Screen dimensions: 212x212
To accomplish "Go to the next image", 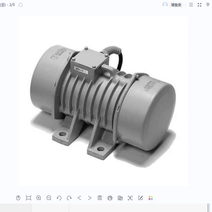I will tap(90, 198).
